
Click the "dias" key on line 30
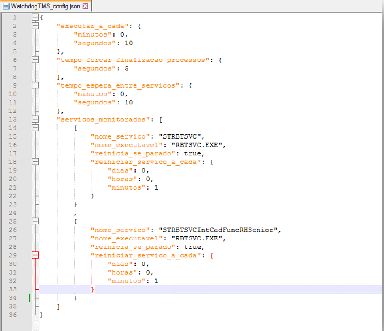coord(120,264)
